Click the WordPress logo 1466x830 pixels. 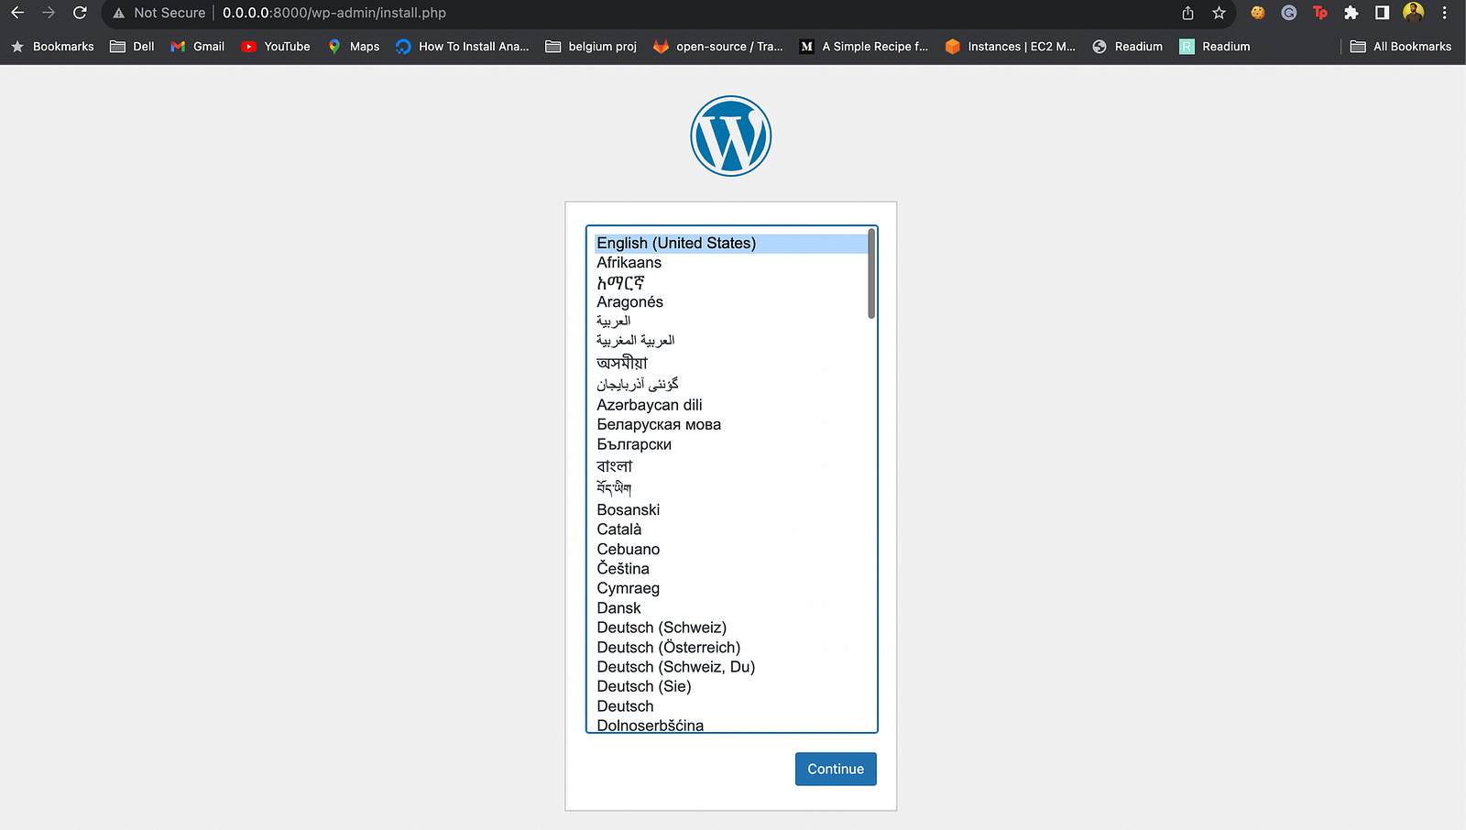click(731, 136)
